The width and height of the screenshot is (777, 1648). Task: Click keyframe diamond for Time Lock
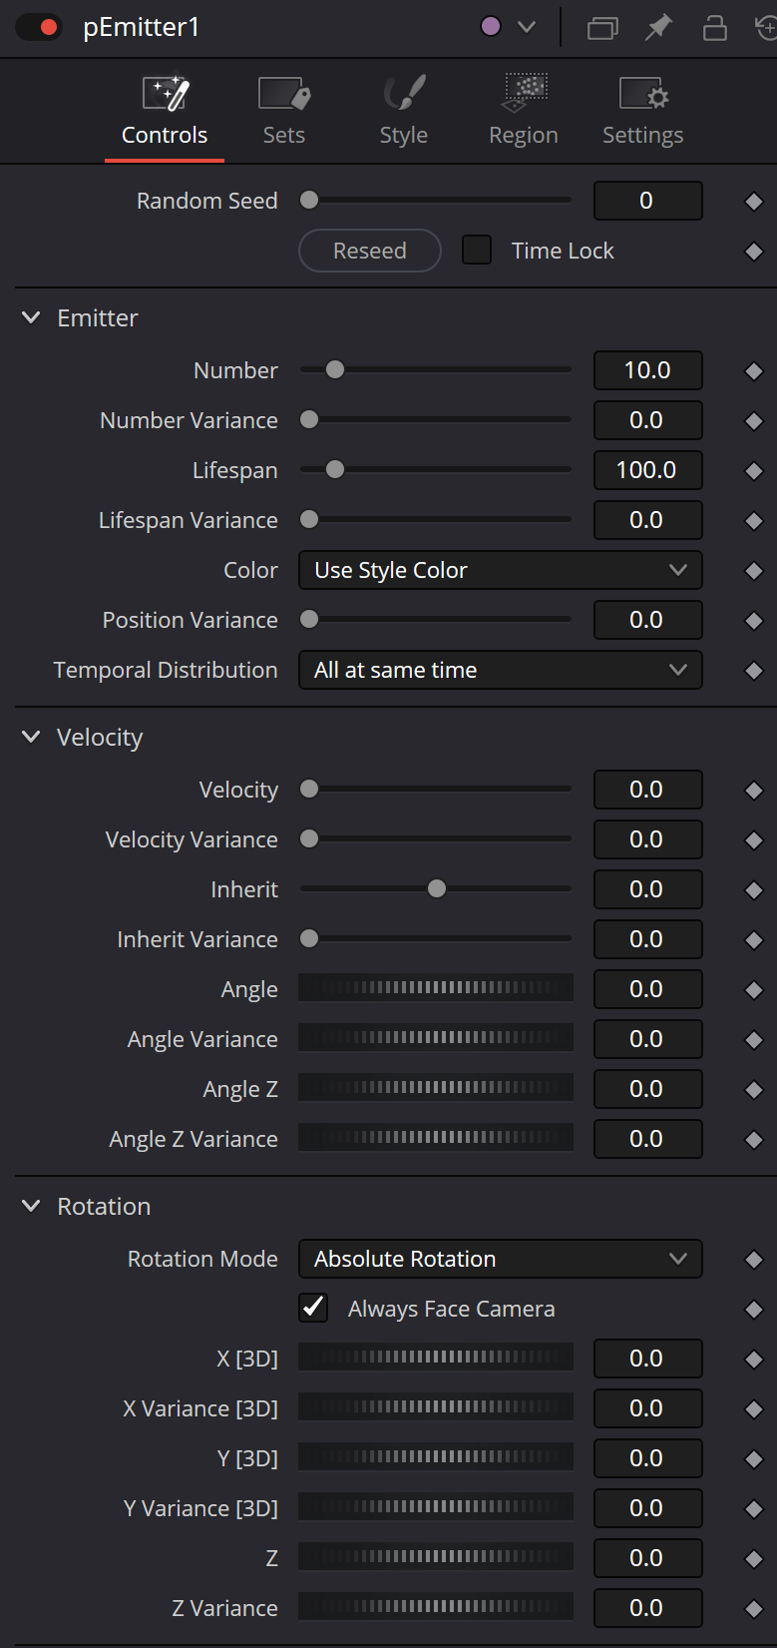[754, 252]
